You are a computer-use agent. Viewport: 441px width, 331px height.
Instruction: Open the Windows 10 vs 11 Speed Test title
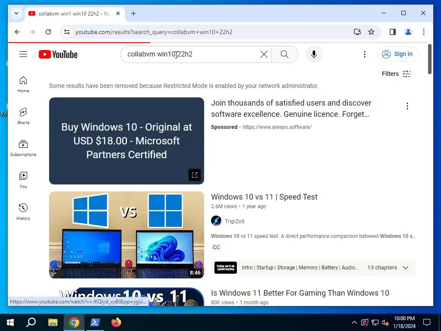[x=264, y=197]
